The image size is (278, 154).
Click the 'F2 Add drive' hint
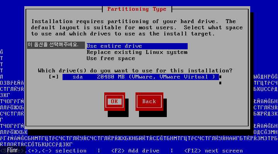(x=135, y=151)
